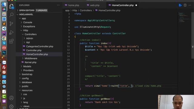194x109 pixels.
Task: Expand the Providers folder
Action: 28,70
